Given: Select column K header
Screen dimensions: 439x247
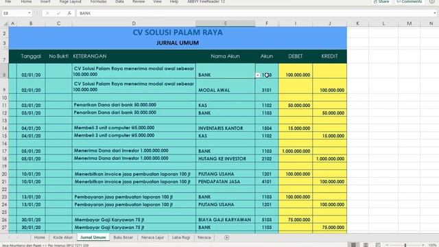Looking at the screenshot, I should point(357,23).
